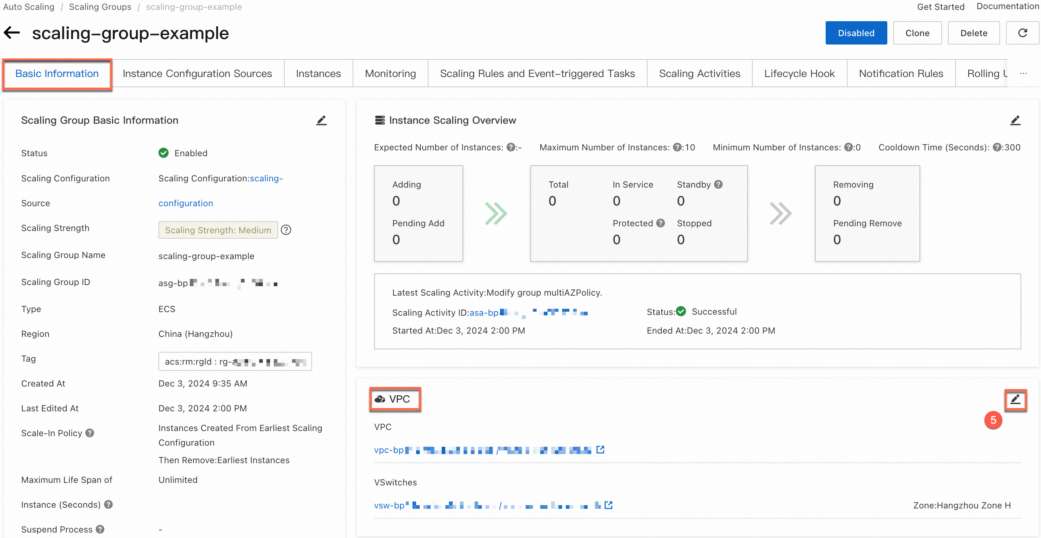Select 'Then Remove:Earliest Instances' text
Viewport: 1041px width, 538px height.
(x=224, y=460)
